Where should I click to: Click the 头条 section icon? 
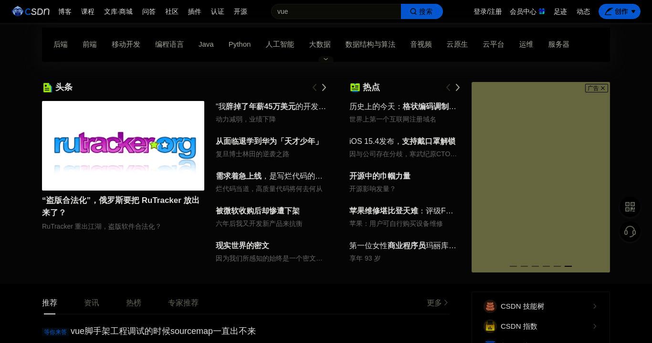click(47, 87)
